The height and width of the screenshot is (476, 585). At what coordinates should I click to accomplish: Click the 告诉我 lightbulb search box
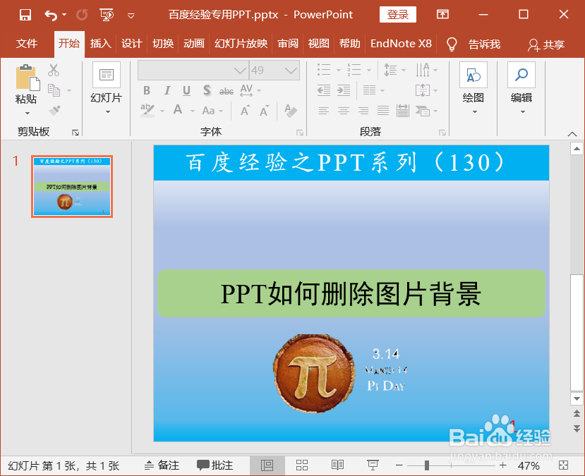click(474, 44)
